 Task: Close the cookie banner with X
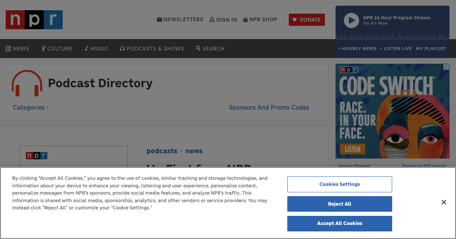(443, 202)
